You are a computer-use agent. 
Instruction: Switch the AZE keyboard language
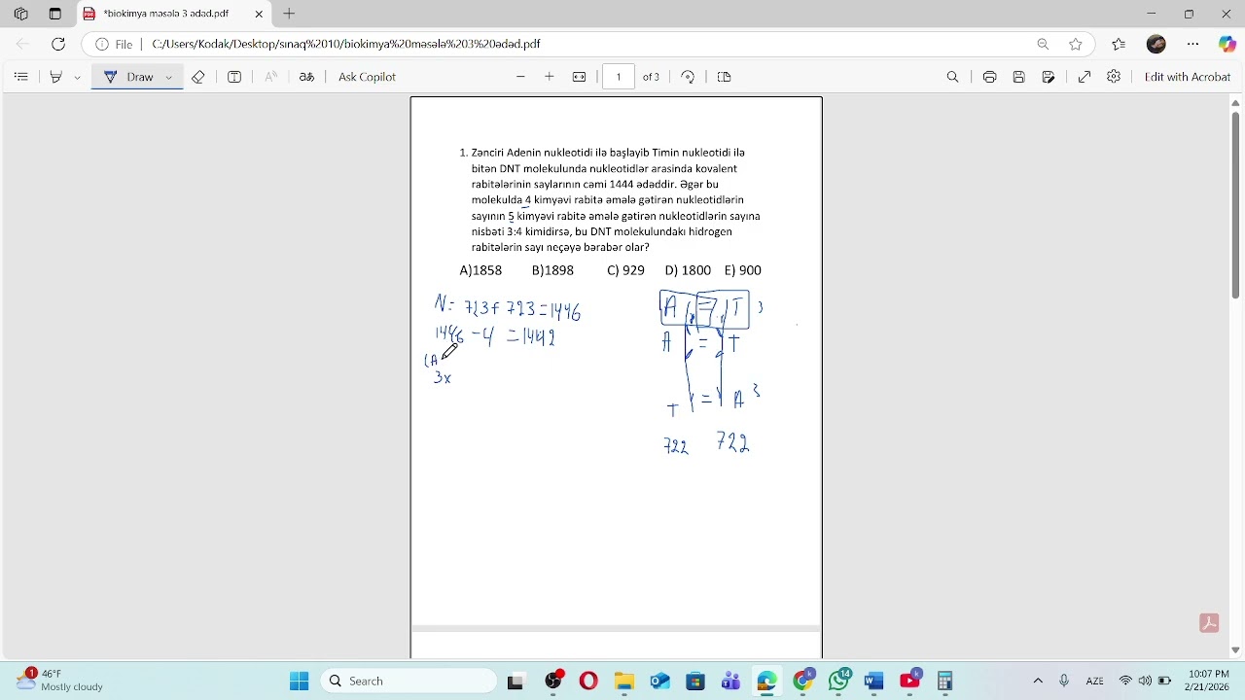click(x=1094, y=681)
